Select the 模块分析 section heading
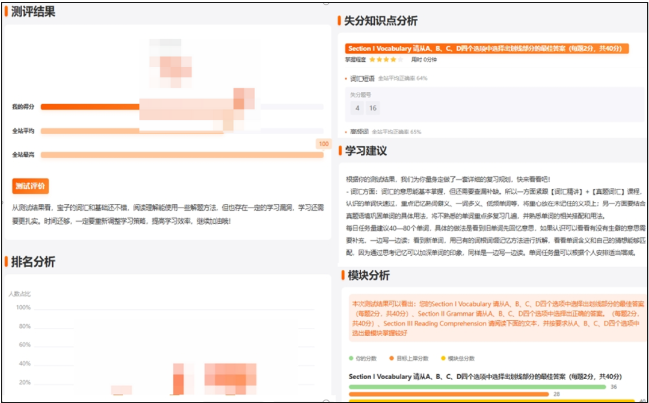Viewport: 649px width, 403px height. (369, 275)
